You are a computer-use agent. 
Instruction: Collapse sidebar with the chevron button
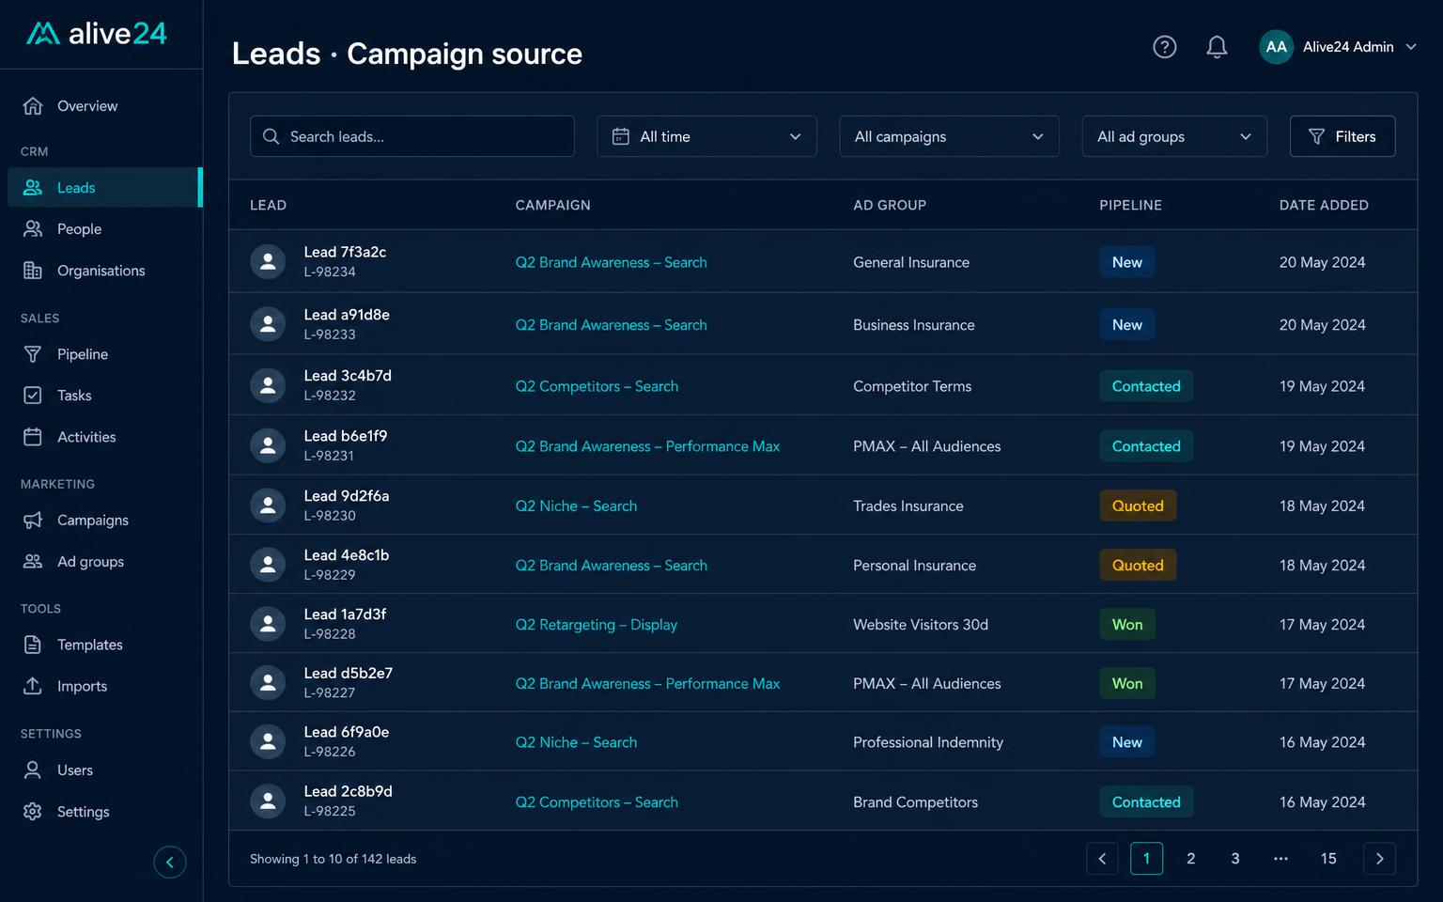(170, 862)
